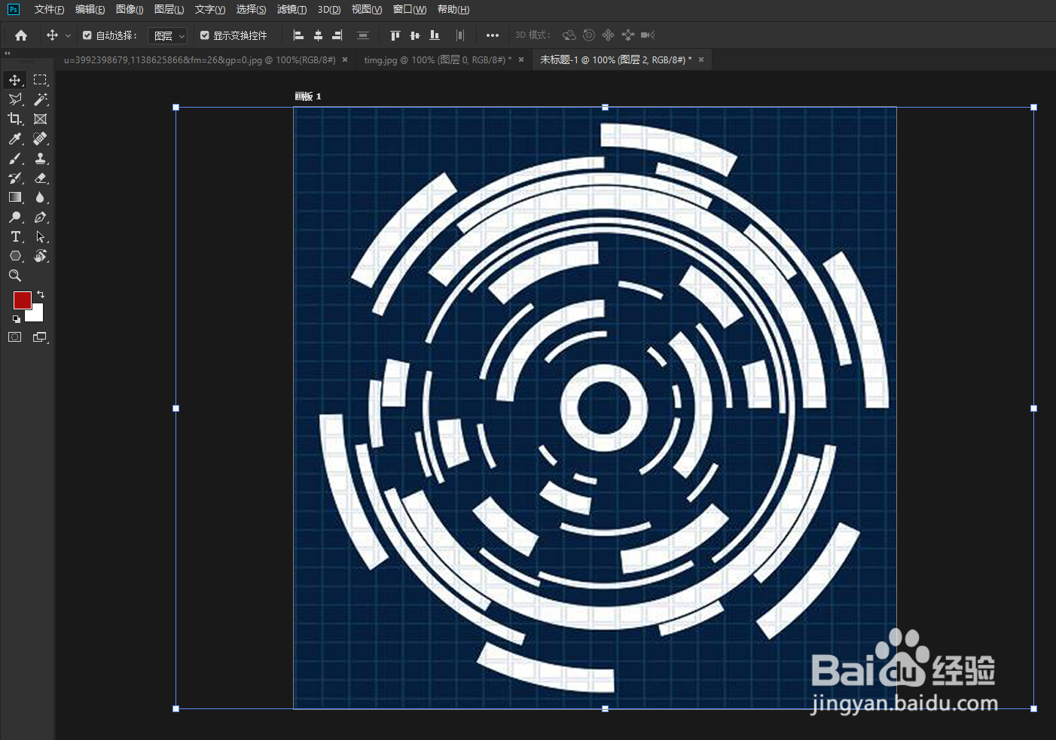
Task: Select the Brush tool
Action: click(15, 158)
